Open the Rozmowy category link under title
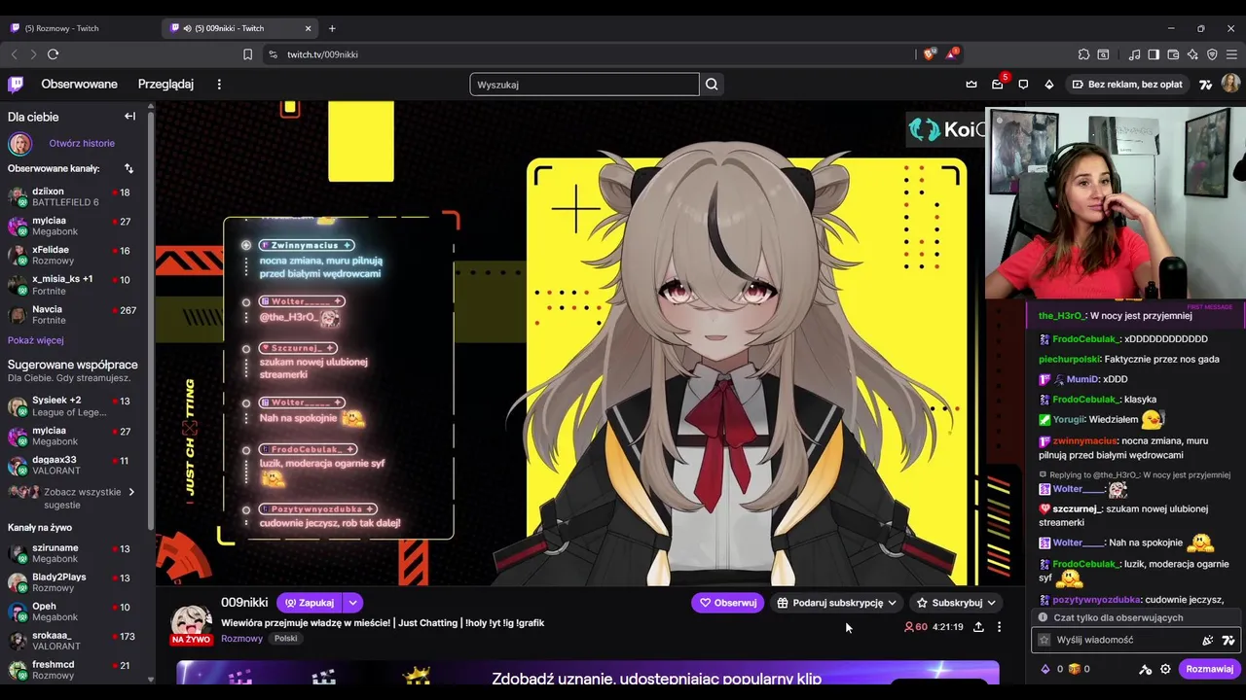The height and width of the screenshot is (700, 1246). [241, 639]
